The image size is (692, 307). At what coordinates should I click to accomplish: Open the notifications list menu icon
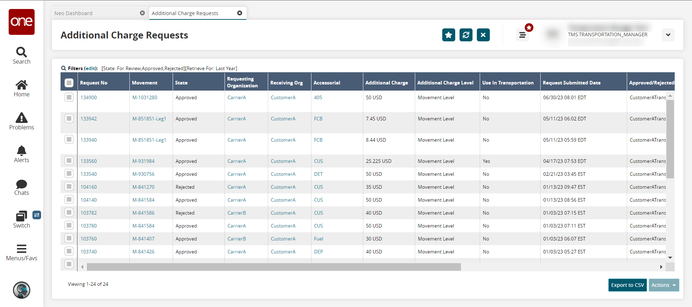point(522,35)
